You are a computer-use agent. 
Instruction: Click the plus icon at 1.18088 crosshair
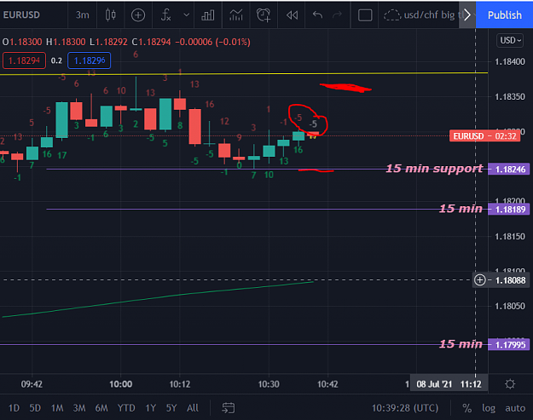pos(479,280)
